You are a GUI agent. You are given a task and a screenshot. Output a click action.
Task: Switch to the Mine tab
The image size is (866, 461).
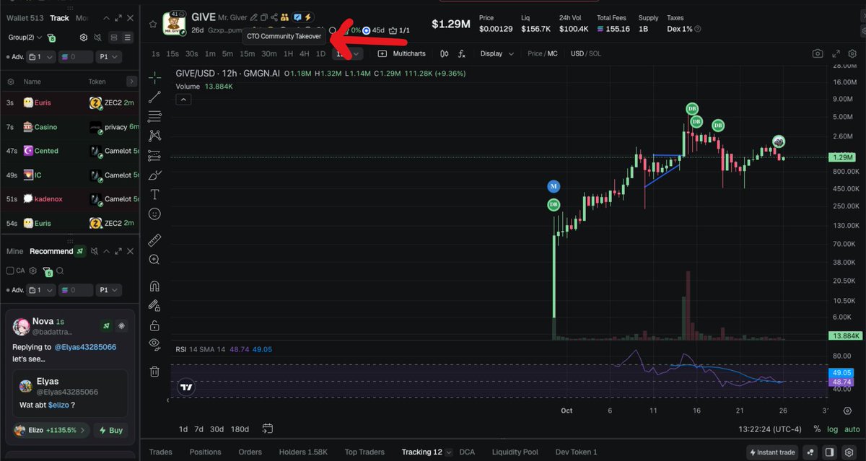click(15, 251)
